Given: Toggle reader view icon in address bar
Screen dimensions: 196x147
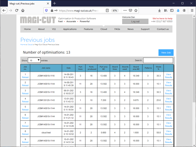Looking at the screenshot, I should tap(107, 10).
